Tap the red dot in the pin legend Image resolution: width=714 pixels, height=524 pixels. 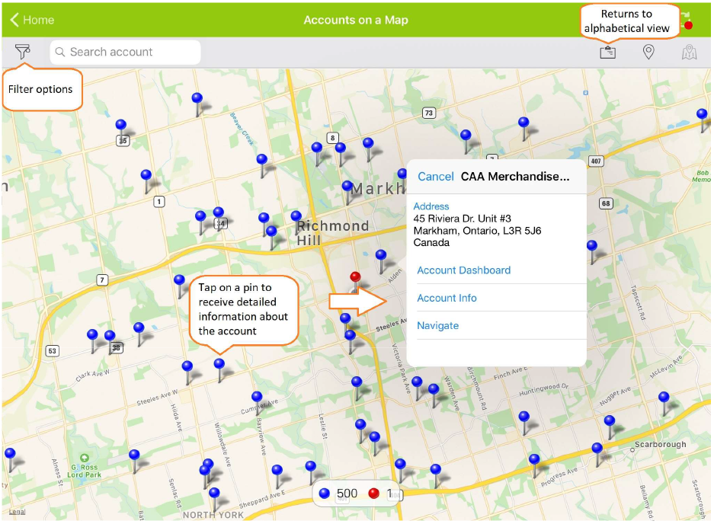point(374,494)
